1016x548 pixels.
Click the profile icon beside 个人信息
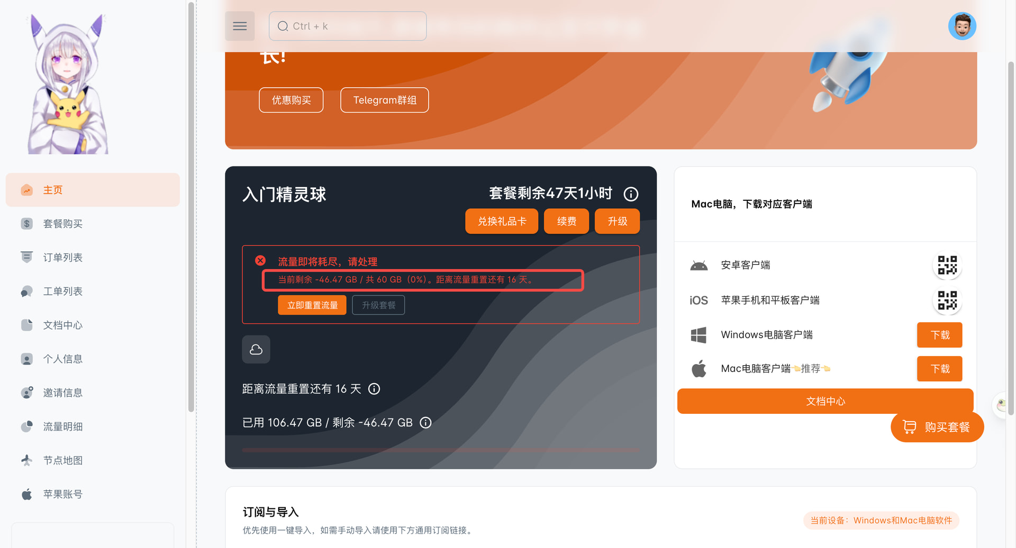point(27,359)
